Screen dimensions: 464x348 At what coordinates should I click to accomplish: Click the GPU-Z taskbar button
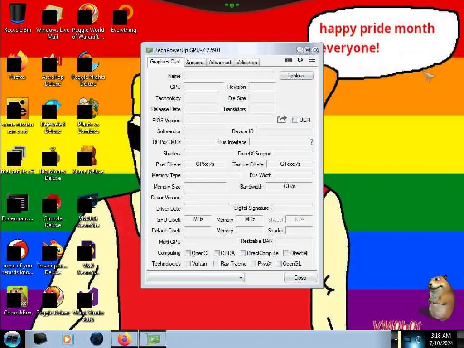pos(153,339)
